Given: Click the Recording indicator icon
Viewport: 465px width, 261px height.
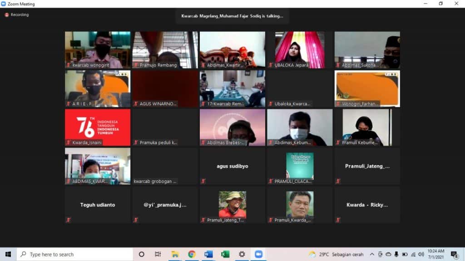Looking at the screenshot, I should [x=6, y=15].
